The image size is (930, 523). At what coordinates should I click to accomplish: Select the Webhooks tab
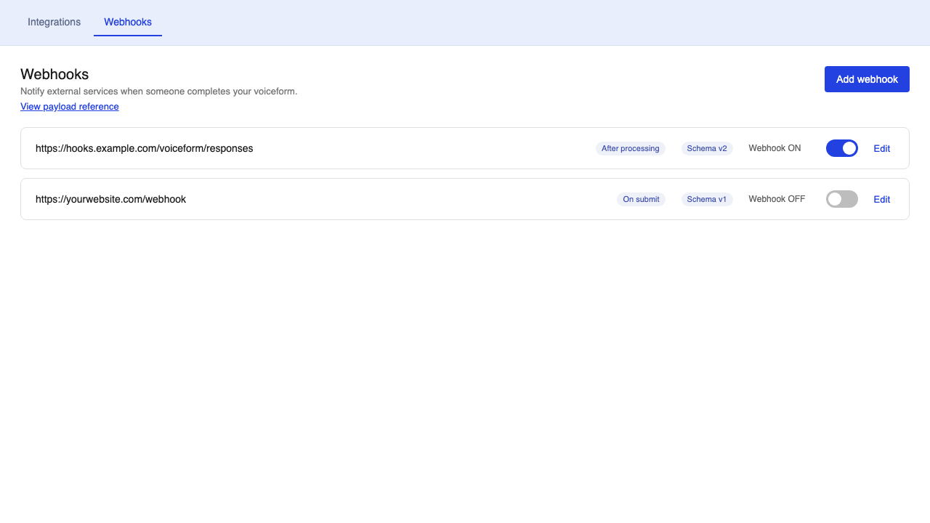(128, 22)
